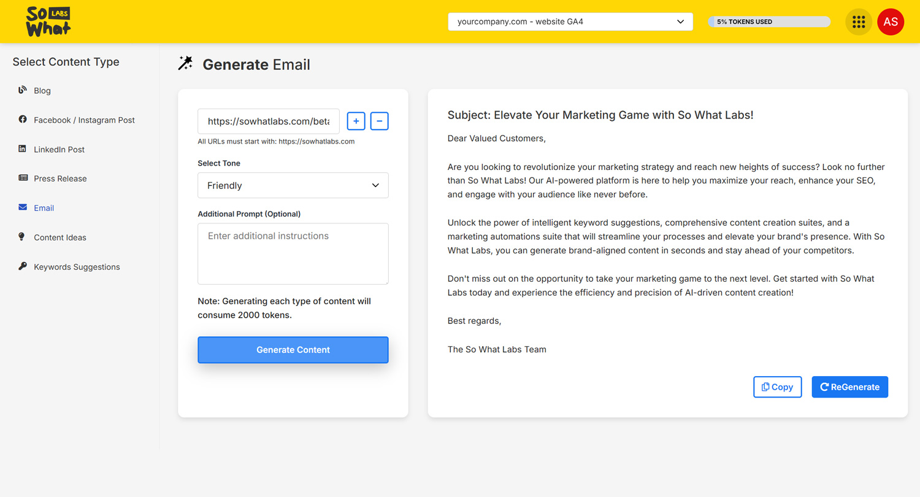Screen dimensions: 920x497
Task: Remove a URL with the minus button
Action: (x=380, y=121)
